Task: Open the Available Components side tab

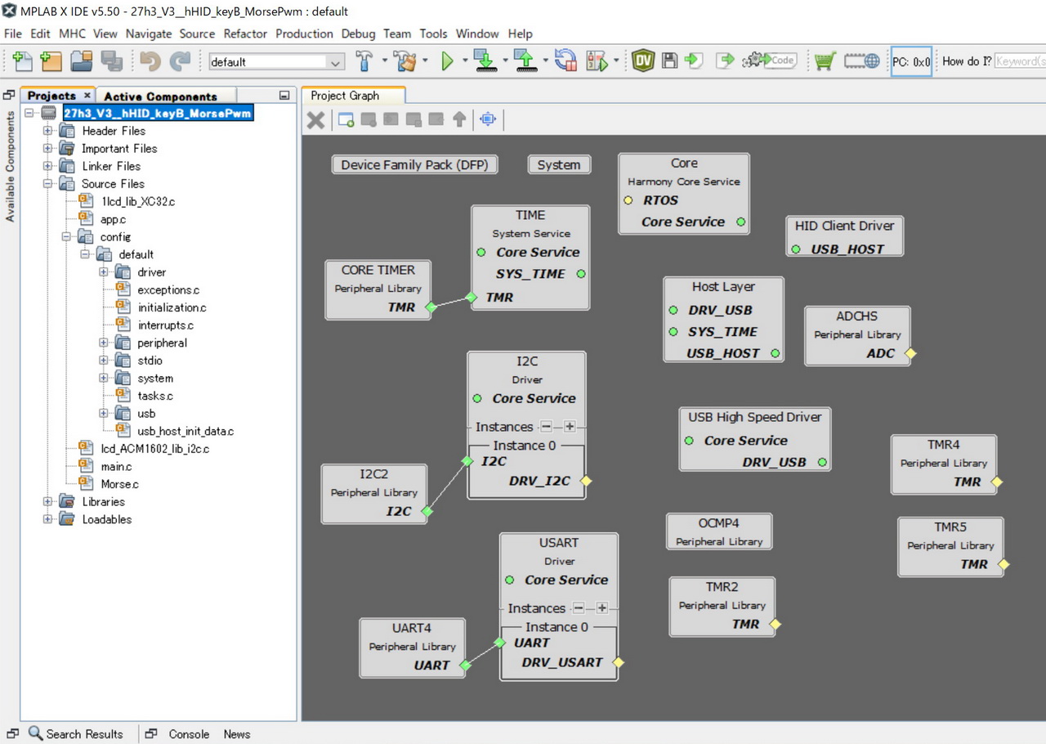Action: [x=10, y=167]
